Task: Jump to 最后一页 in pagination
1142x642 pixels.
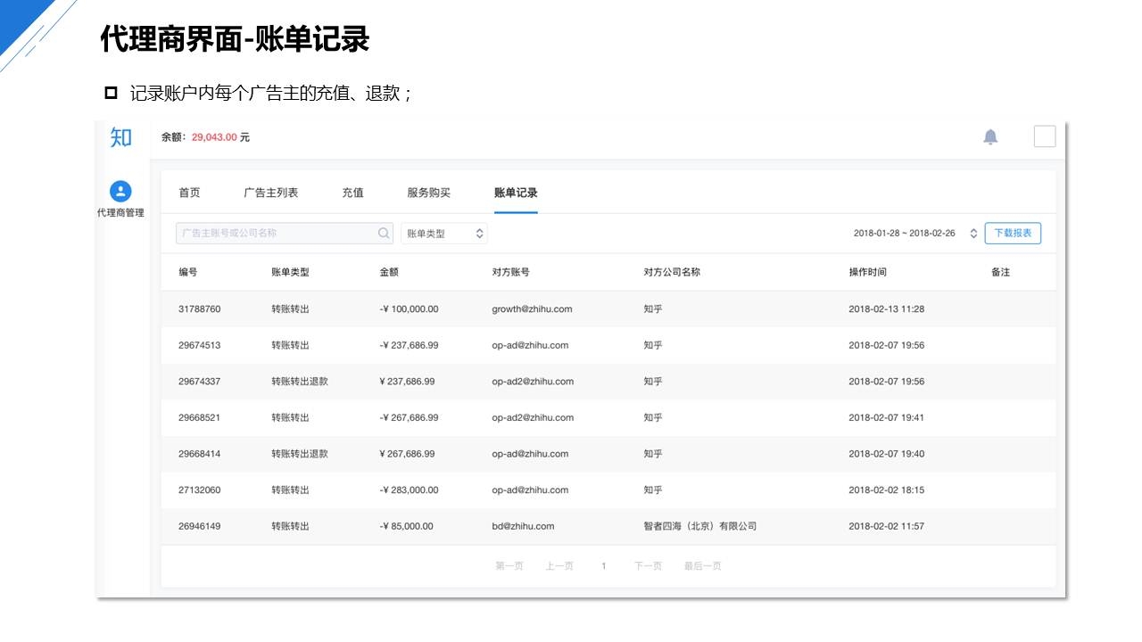Action: point(702,566)
